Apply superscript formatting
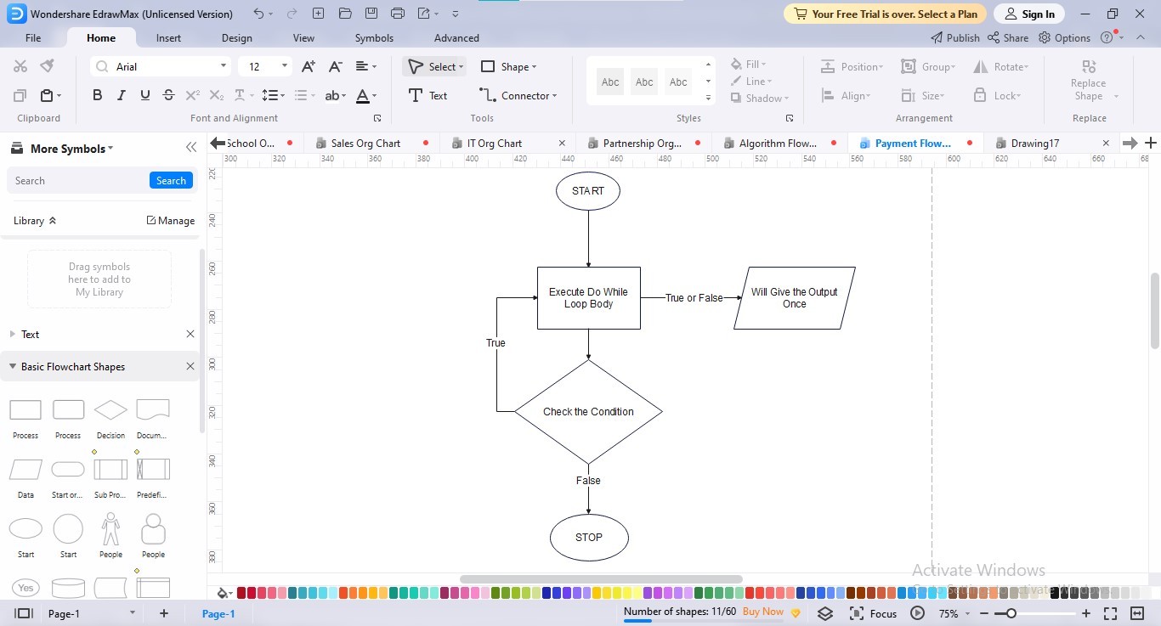 pos(193,95)
